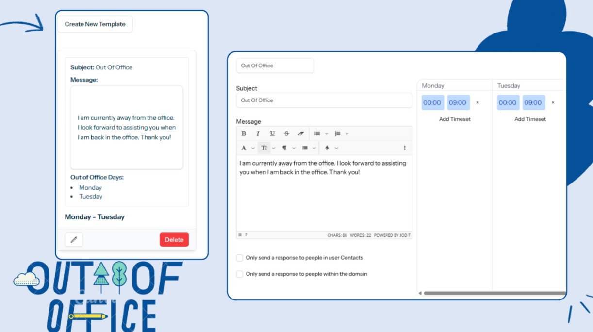Insert an ordered numbered list

coord(338,133)
